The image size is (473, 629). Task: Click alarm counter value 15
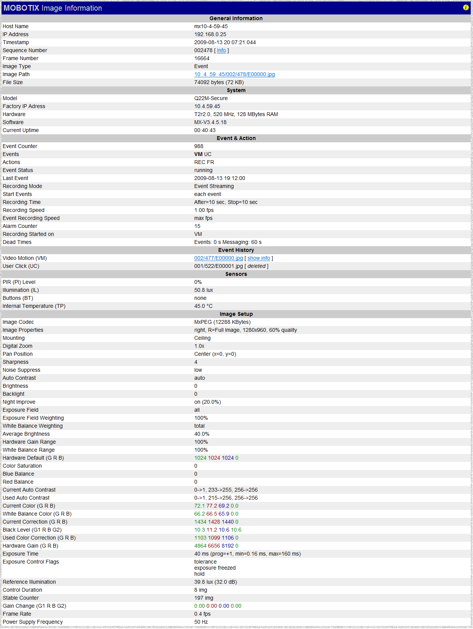click(x=197, y=226)
